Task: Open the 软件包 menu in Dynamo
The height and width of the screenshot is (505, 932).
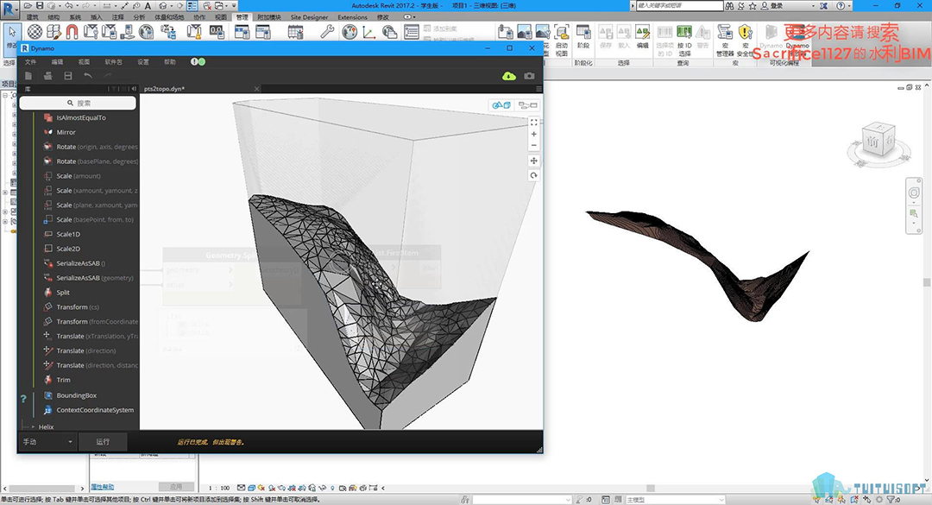Action: coord(114,62)
